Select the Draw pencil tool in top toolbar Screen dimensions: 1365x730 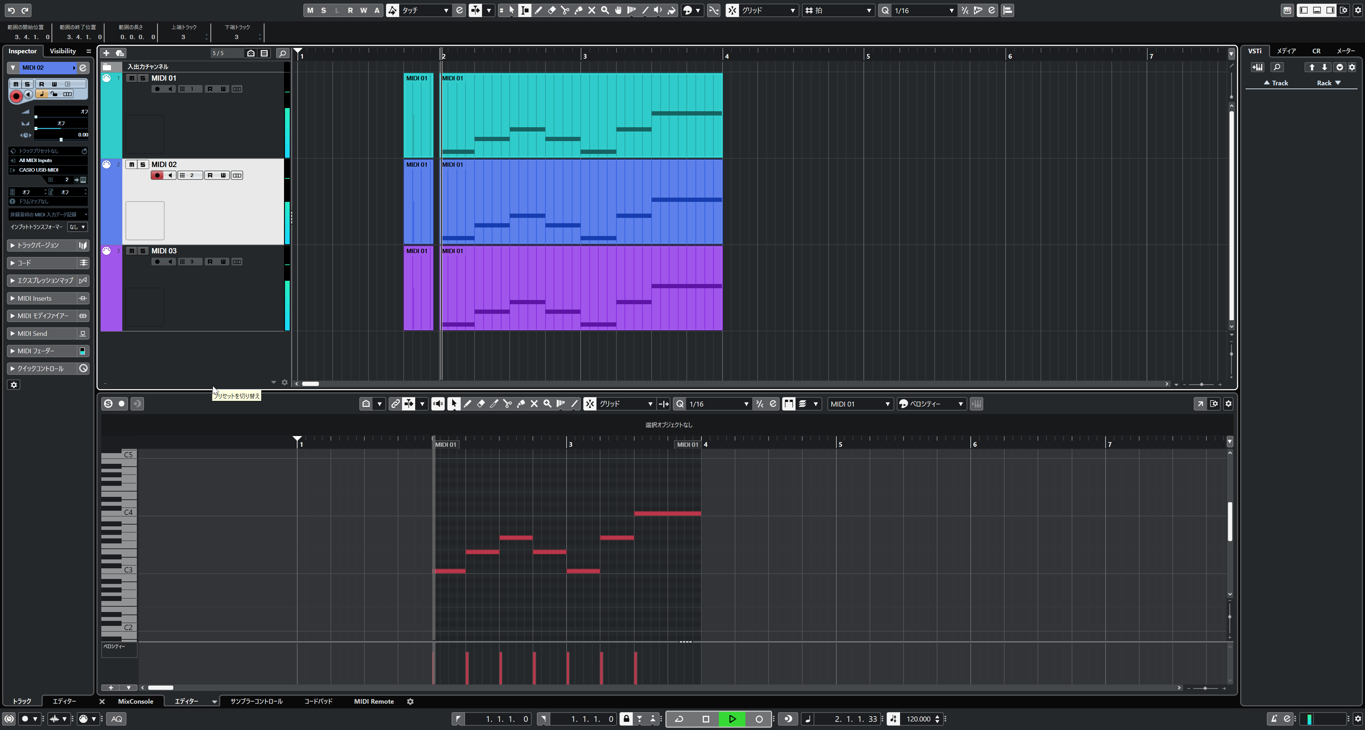pos(539,10)
